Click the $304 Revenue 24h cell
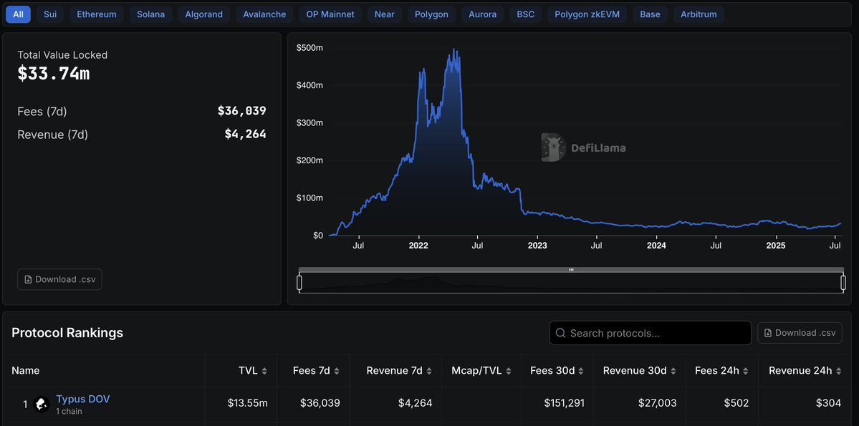859x426 pixels. point(829,403)
